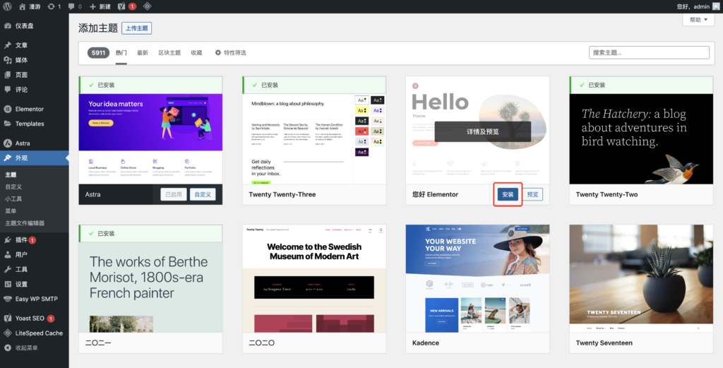Open Yoast icon in admin bar
The image size is (723, 368).
(x=121, y=6)
